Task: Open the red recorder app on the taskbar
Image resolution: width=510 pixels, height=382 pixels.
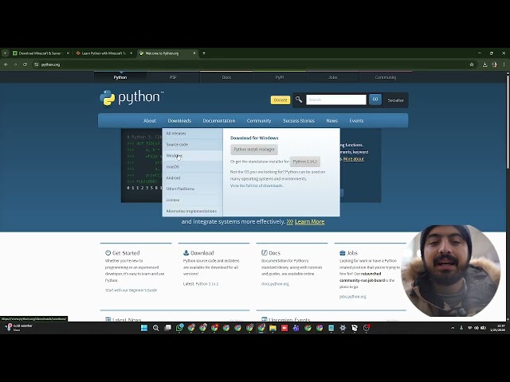Action: pyautogui.click(x=284, y=328)
